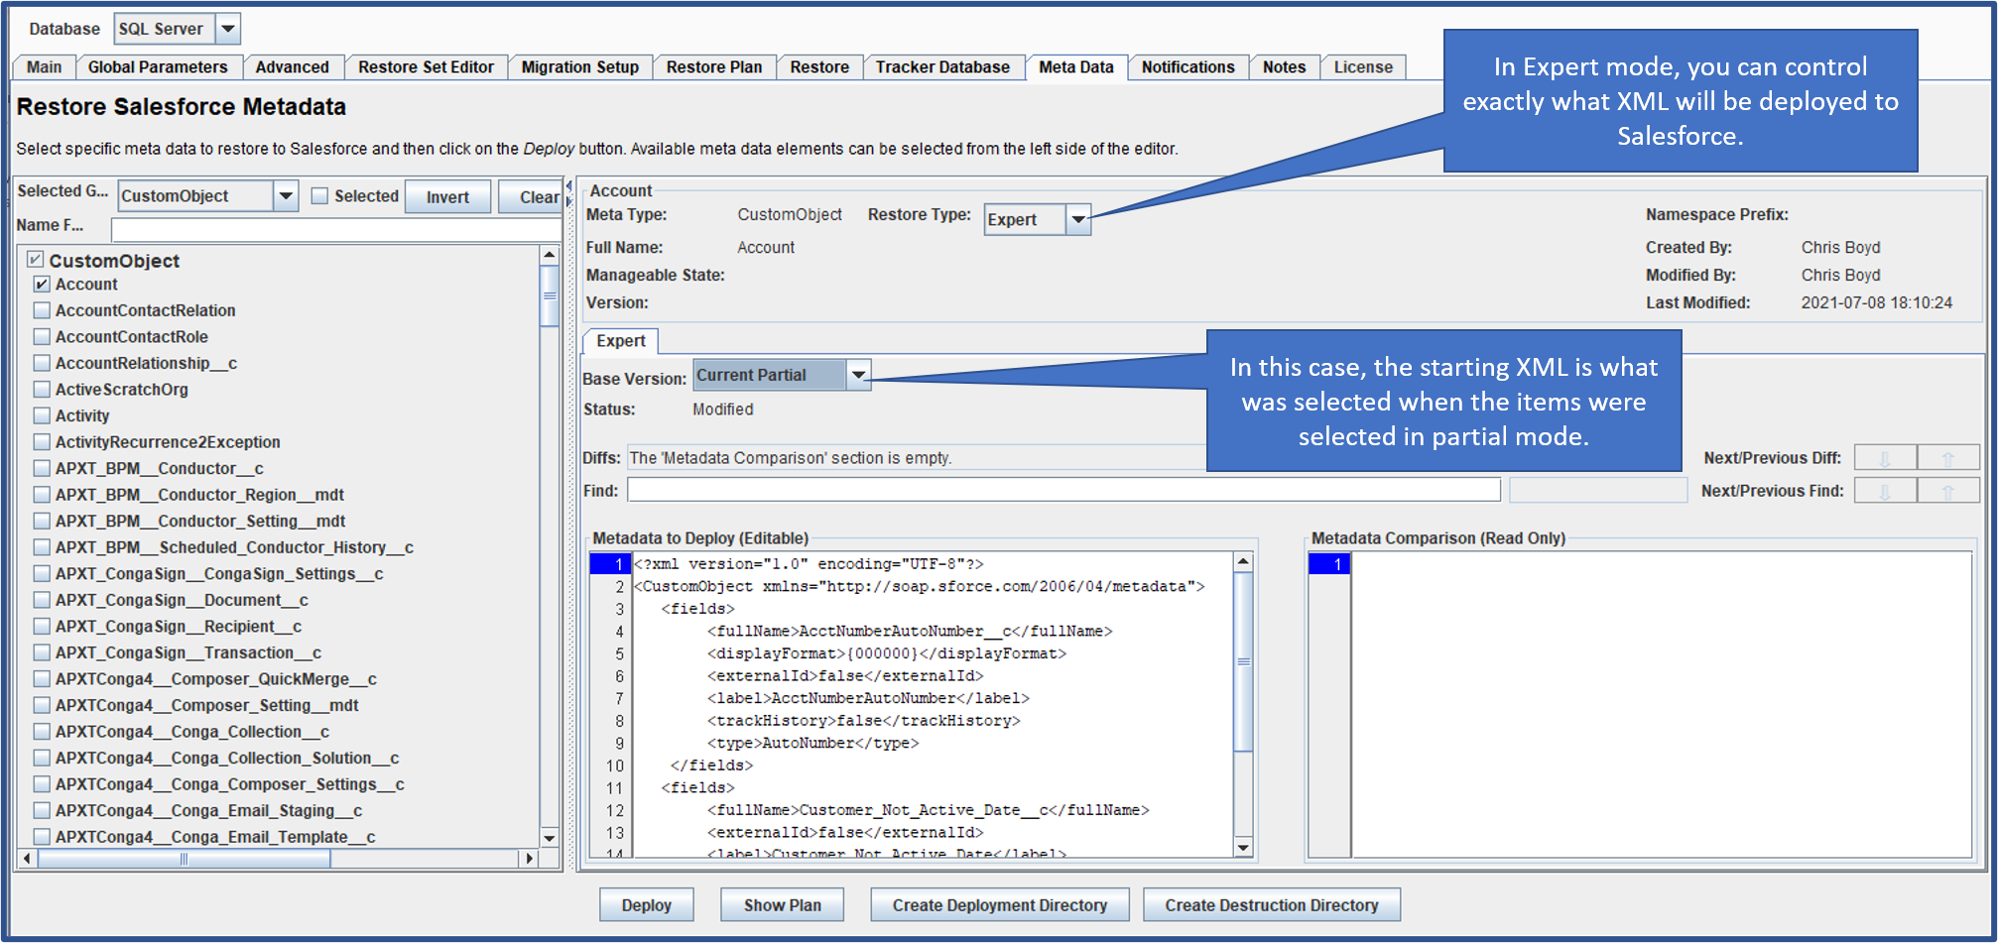Open Base Version Current Partial dropdown
The width and height of the screenshot is (1998, 943).
coord(859,375)
